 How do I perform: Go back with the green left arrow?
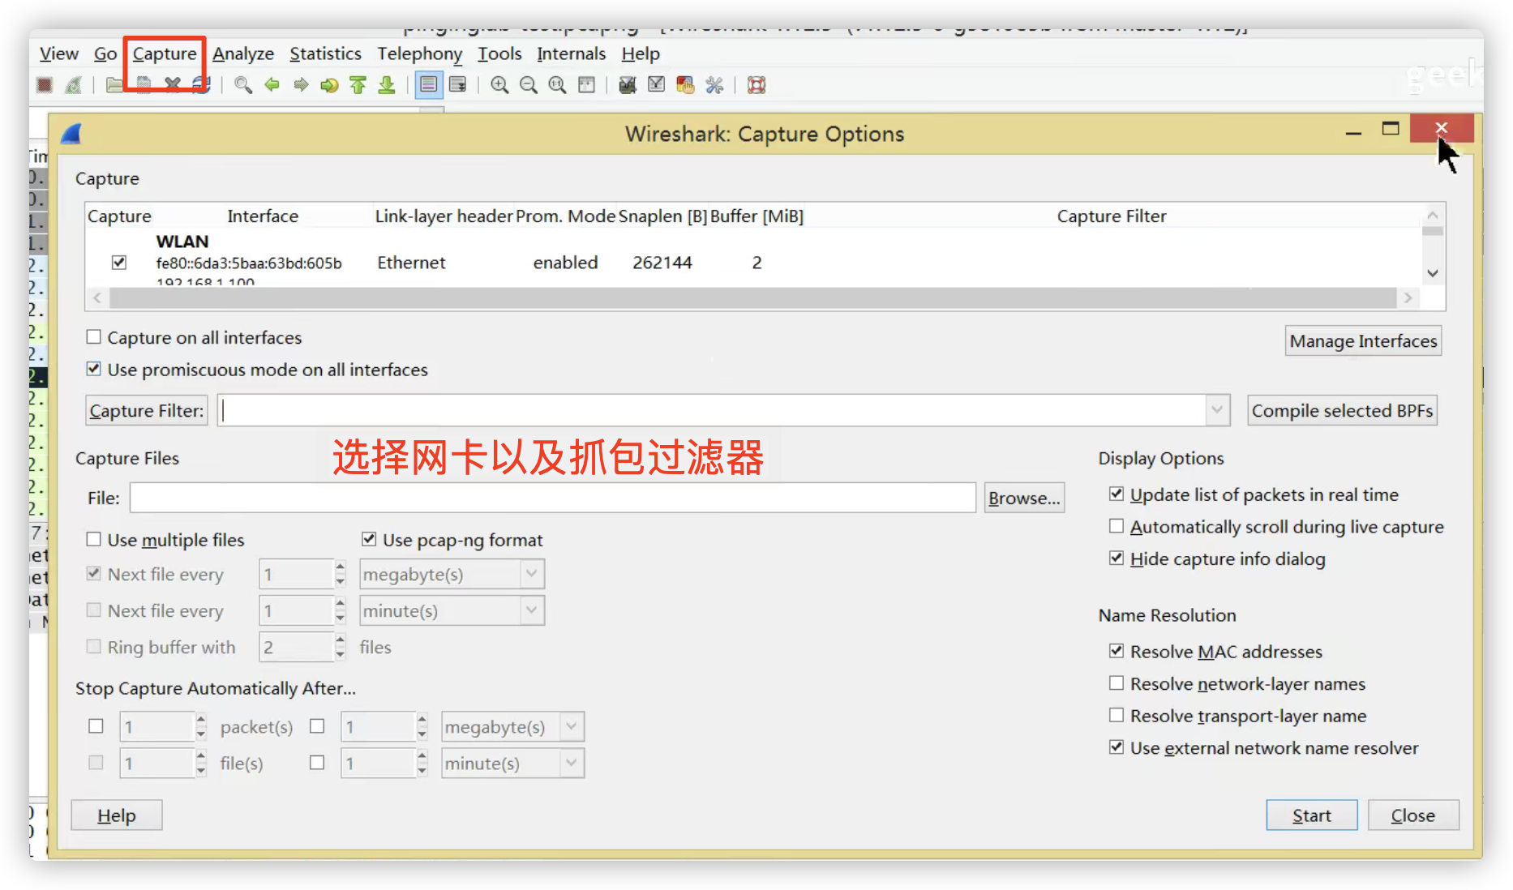[x=272, y=85]
